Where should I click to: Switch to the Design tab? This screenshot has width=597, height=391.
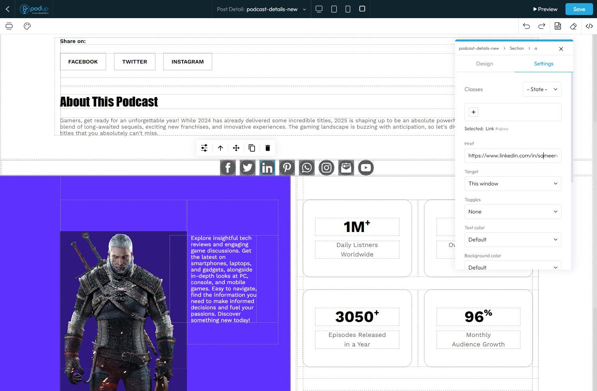[x=485, y=64]
